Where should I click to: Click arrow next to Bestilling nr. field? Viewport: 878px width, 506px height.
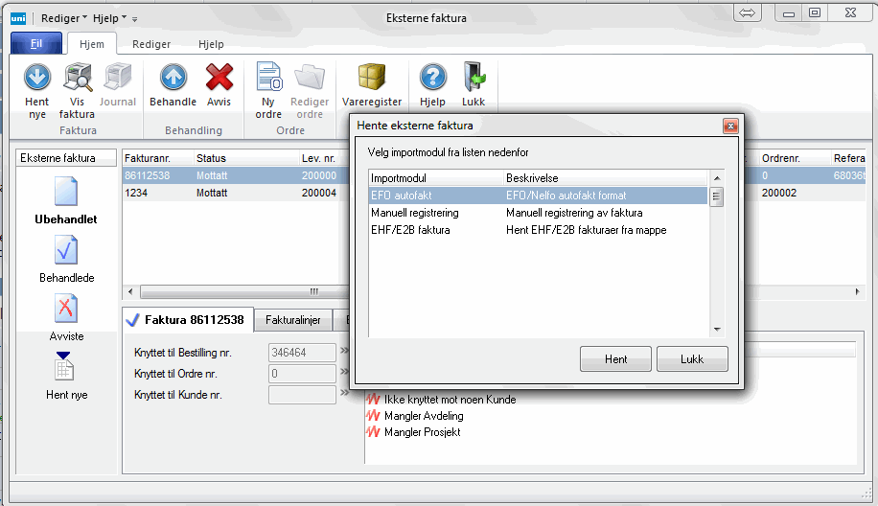click(x=343, y=352)
